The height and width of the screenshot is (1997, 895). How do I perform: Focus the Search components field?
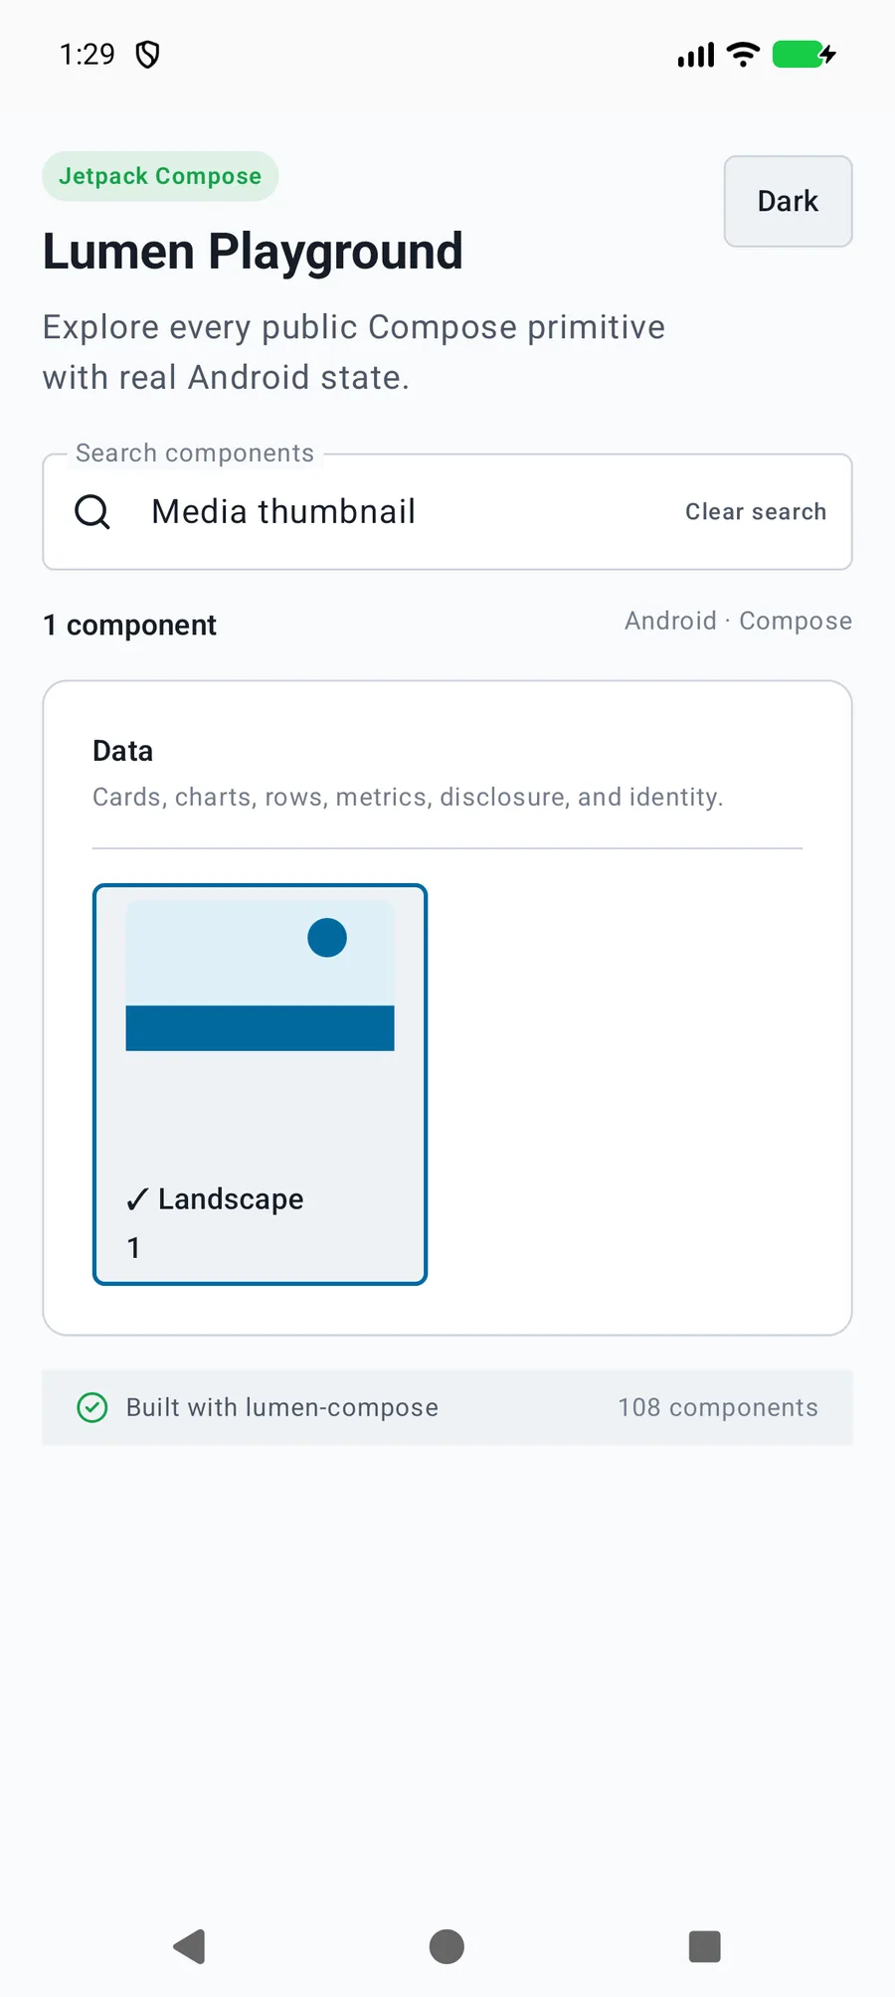447,512
